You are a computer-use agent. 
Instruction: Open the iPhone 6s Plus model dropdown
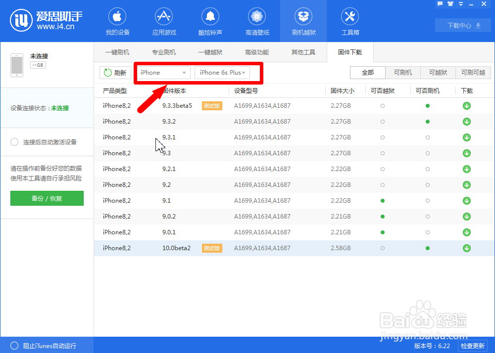pyautogui.click(x=222, y=73)
